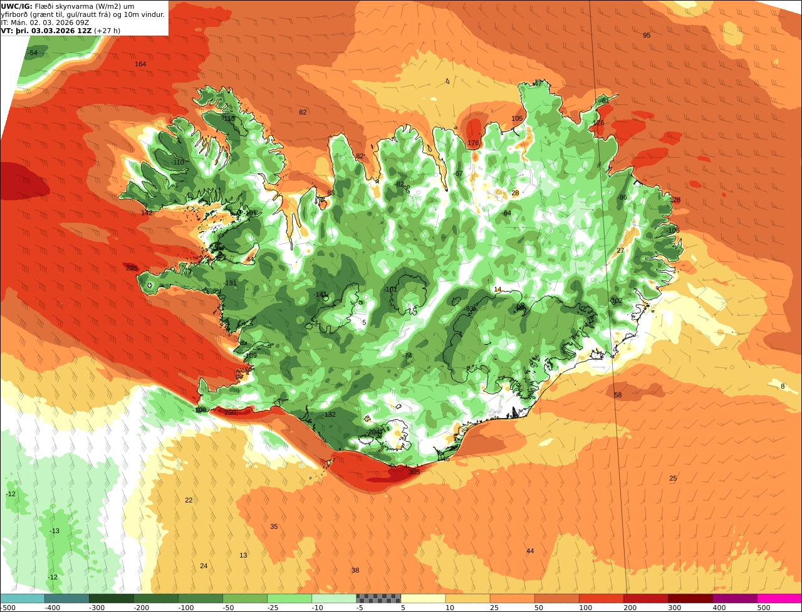Click the map value '305'
The width and height of the screenshot is (802, 612).
pyautogui.click(x=414, y=472)
